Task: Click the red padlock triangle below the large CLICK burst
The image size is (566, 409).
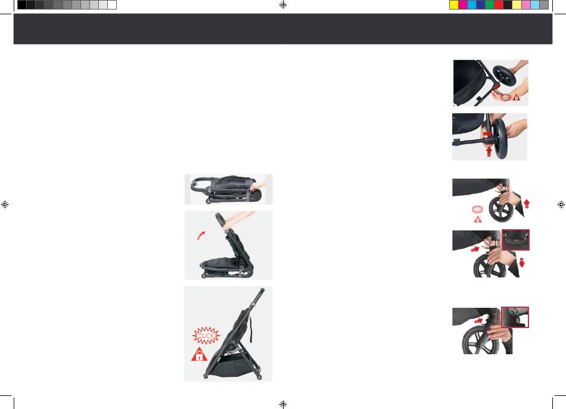Action: (x=199, y=355)
